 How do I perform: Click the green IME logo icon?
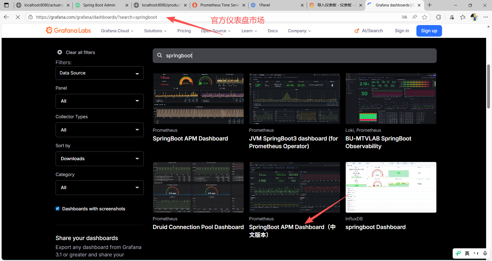point(458,253)
